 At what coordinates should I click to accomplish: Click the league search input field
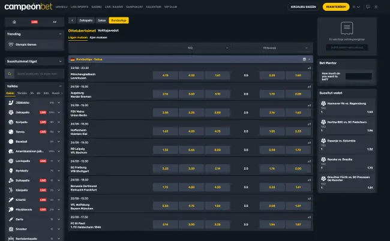point(37,74)
